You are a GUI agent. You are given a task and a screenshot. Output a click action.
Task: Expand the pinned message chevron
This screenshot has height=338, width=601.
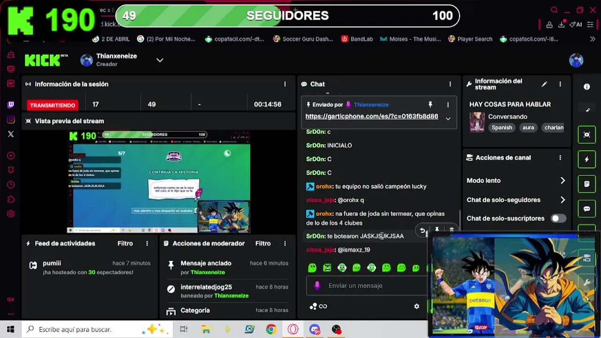click(448, 118)
